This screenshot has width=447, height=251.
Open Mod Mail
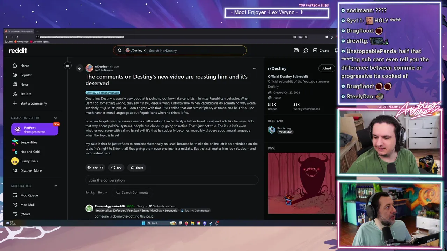(x=23, y=205)
